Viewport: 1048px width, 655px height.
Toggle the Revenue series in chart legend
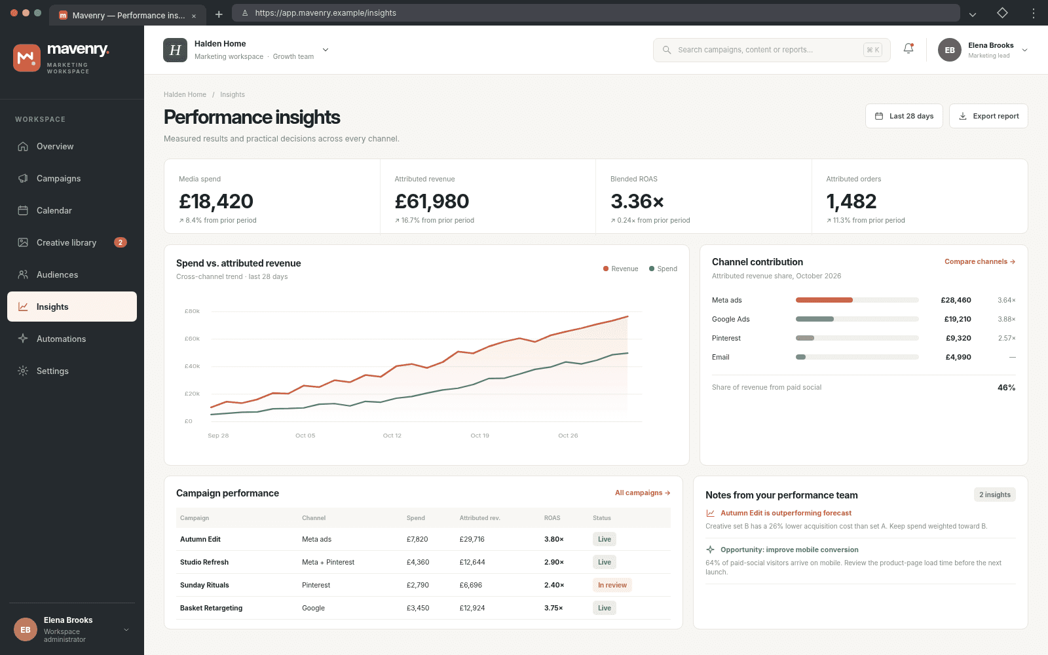point(620,269)
